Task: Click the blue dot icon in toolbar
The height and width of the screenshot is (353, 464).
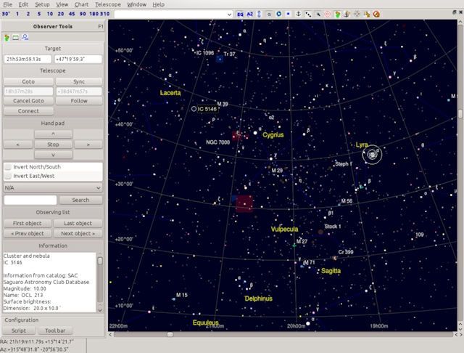Action: click(289, 14)
